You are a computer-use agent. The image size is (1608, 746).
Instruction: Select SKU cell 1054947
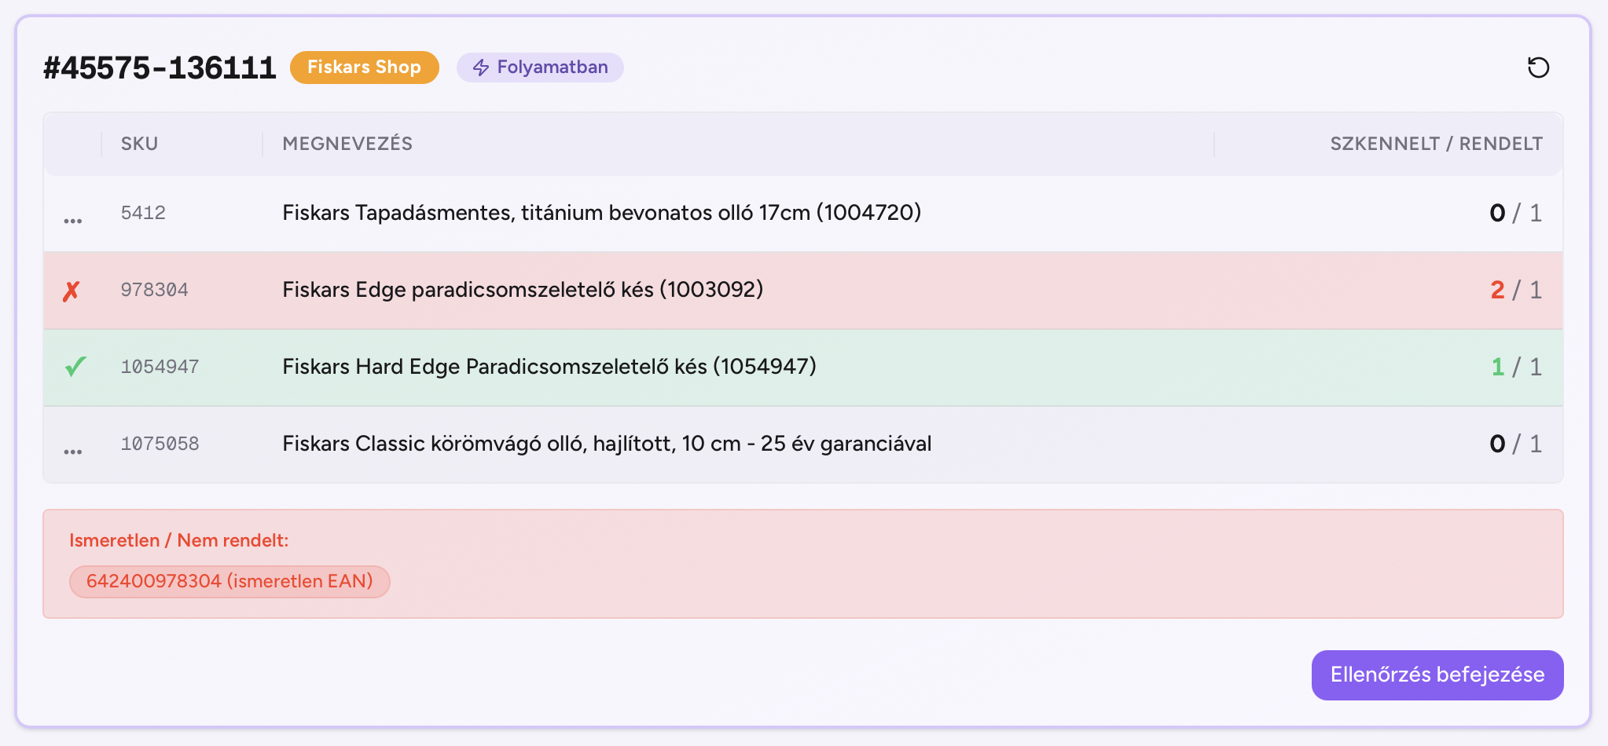[x=160, y=367]
